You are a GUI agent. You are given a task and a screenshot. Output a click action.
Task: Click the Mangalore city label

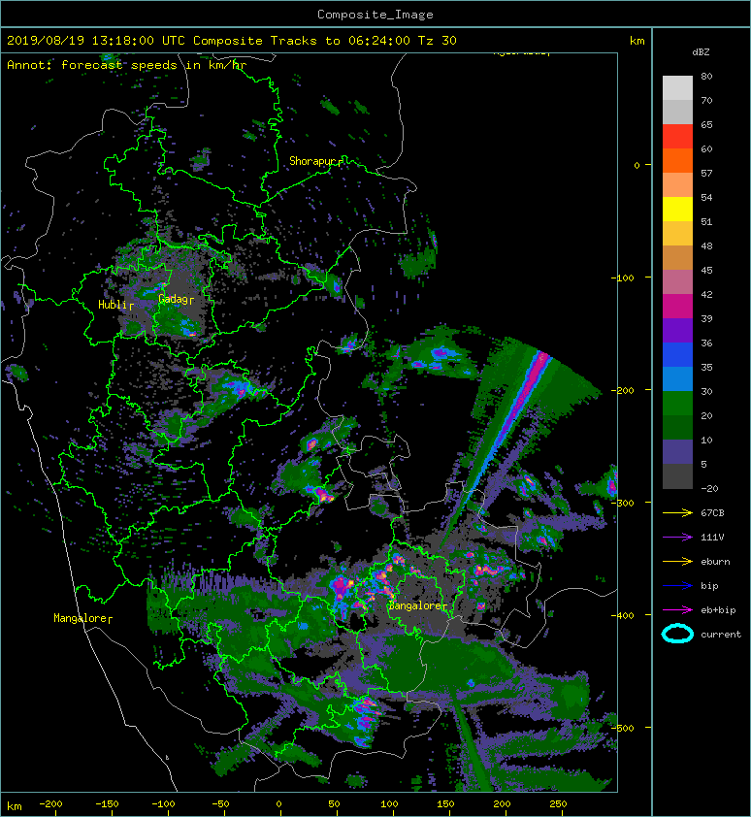pyautogui.click(x=80, y=618)
